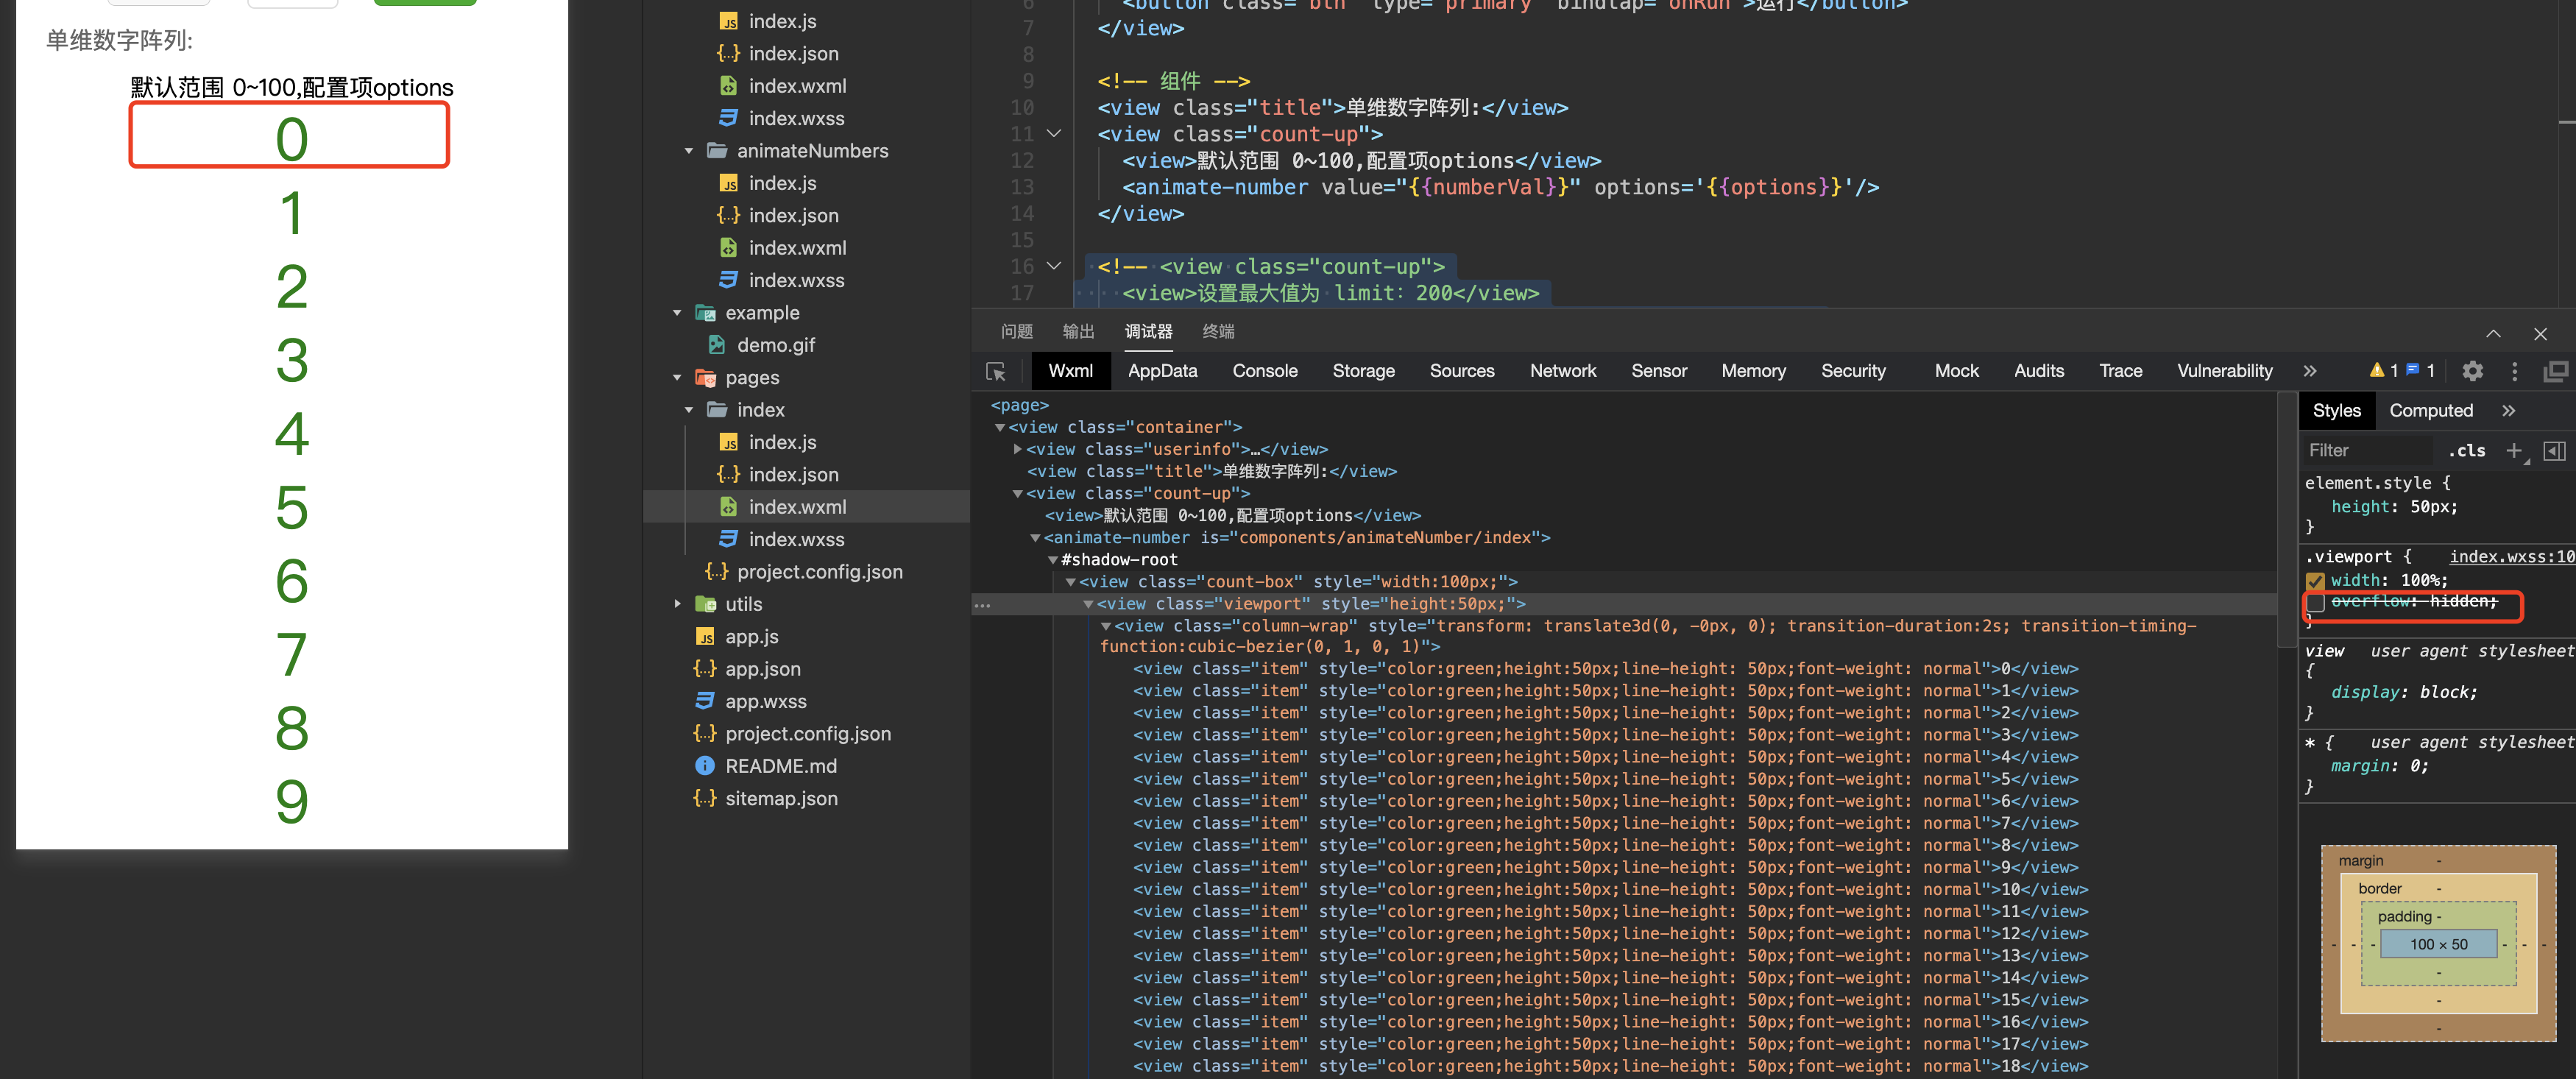The height and width of the screenshot is (1079, 2576).
Task: Show more devtools tabs via the double arrow
Action: [x=2310, y=371]
